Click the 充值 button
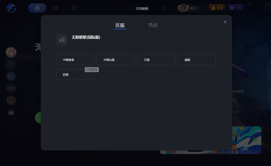Image resolution: width=271 pixels, height=166 pixels. pyautogui.click(x=217, y=8)
